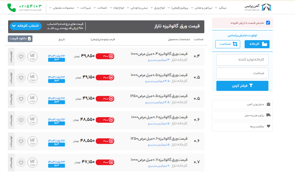
Task: Open chart icon for 0.4 mil row
Action: 32,57
